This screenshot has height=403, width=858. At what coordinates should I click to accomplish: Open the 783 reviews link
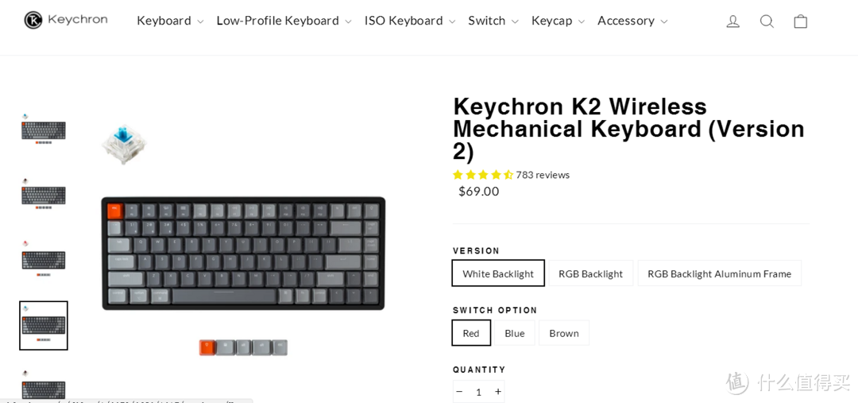pyautogui.click(x=543, y=175)
